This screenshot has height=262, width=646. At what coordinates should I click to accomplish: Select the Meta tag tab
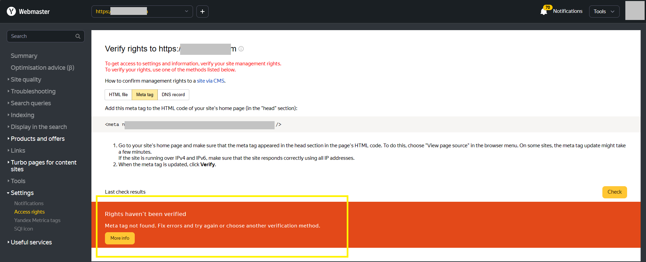pyautogui.click(x=145, y=95)
